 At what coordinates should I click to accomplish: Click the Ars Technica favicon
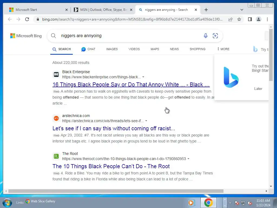coord(56,118)
